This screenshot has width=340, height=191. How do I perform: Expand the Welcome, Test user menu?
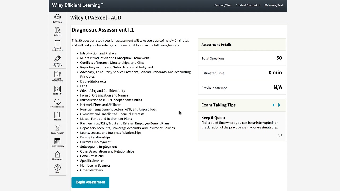(274, 5)
